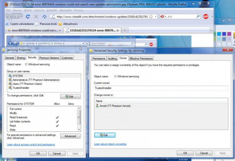Open the Ask search engine selector
Image resolution: width=235 pixels, height=161 pixels.
coord(163,17)
